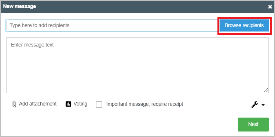The width and height of the screenshot is (275, 137).
Task: Click inside the message text area
Action: (x=137, y=65)
